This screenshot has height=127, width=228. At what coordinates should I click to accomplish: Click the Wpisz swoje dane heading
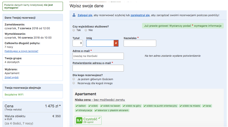pos(86,6)
